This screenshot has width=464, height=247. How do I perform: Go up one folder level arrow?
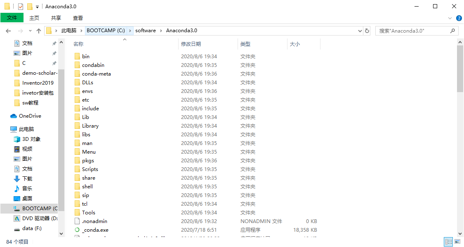[39, 31]
